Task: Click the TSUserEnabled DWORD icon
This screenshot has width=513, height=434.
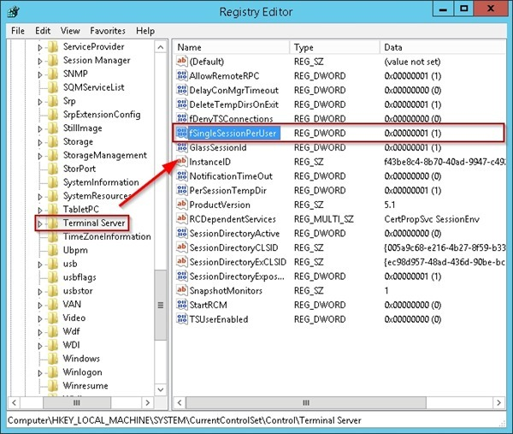Action: coord(181,319)
